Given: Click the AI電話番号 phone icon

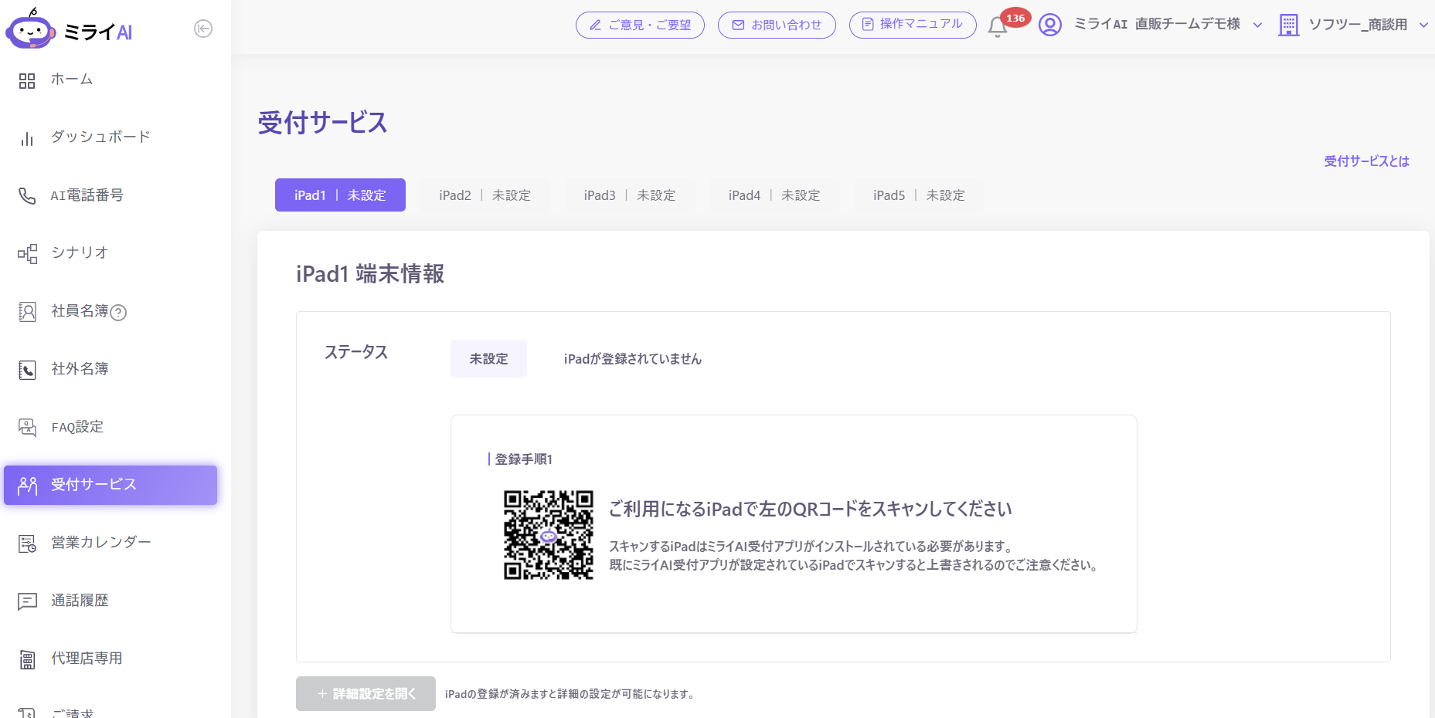Looking at the screenshot, I should (27, 196).
